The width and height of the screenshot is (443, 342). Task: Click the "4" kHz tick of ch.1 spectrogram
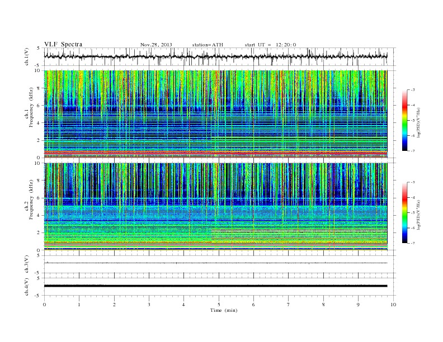(39, 123)
